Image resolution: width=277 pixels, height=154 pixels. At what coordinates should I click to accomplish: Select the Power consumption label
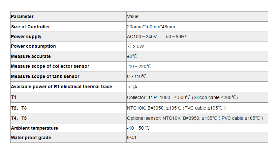point(33,46)
